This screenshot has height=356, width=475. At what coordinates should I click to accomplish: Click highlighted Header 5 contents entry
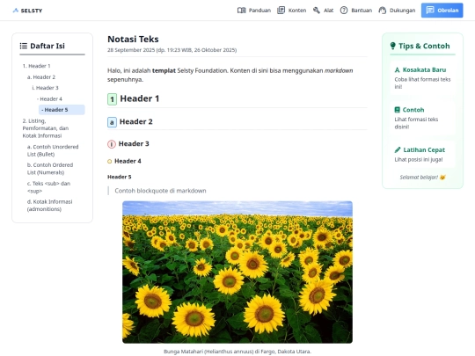click(62, 110)
